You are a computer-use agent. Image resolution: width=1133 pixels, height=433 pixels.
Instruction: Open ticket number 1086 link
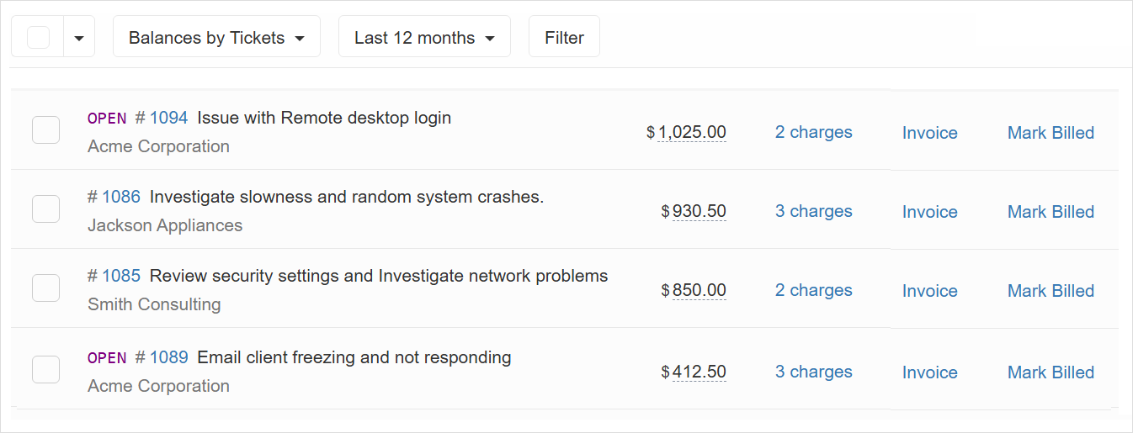121,197
